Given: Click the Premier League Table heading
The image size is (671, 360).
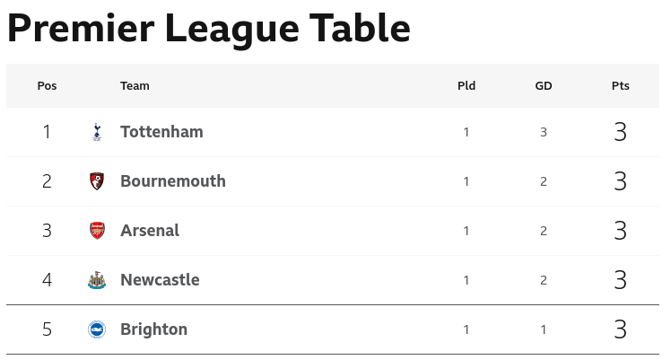Looking at the screenshot, I should (x=209, y=29).
